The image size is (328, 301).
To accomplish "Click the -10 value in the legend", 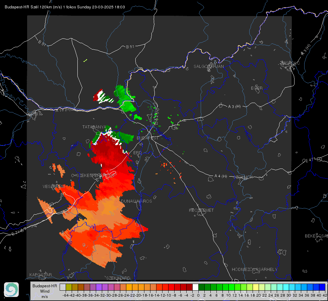I will point(168,295).
